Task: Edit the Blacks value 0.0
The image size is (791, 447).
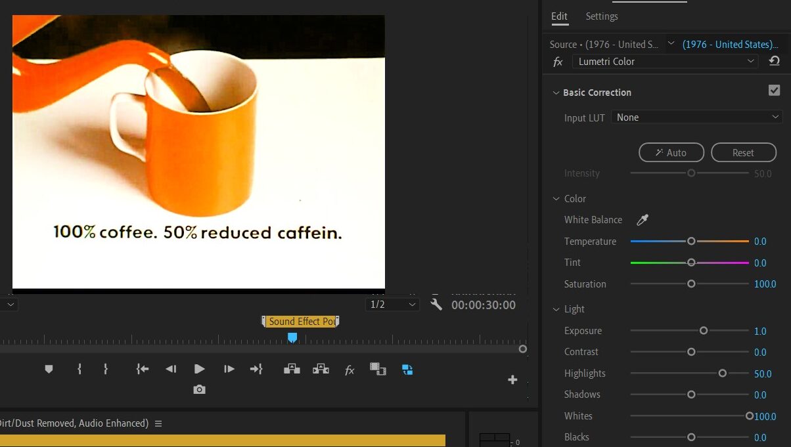Action: (x=760, y=437)
